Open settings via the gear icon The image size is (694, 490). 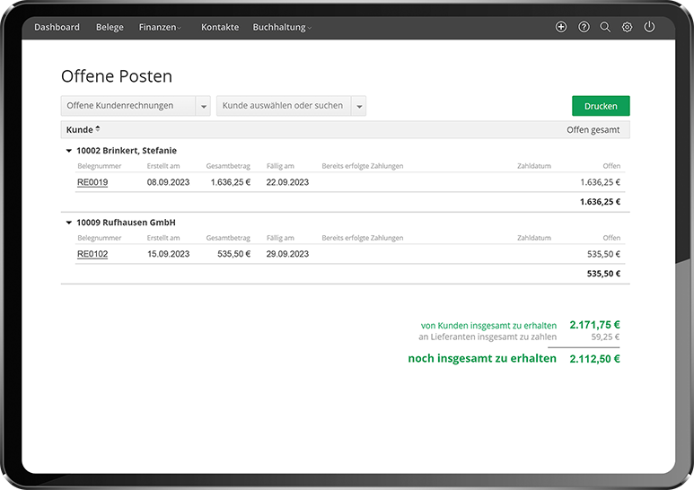pyautogui.click(x=627, y=27)
